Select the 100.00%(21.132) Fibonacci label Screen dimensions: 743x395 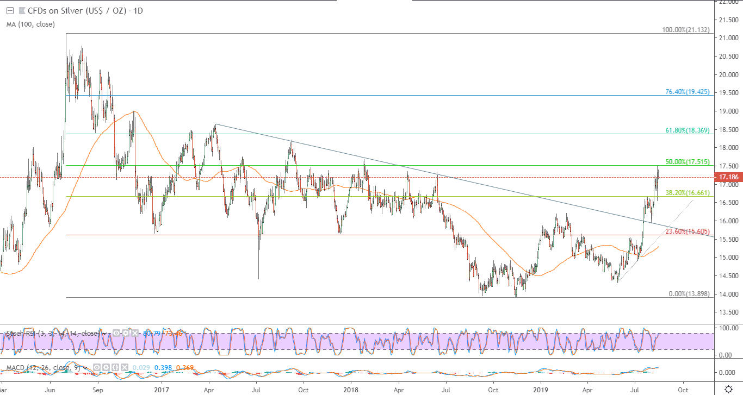[686, 30]
